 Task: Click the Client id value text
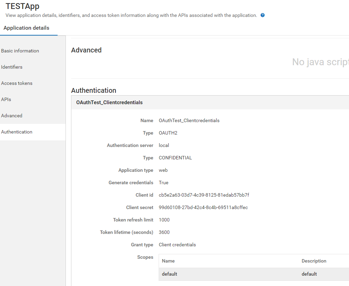[x=204, y=195]
